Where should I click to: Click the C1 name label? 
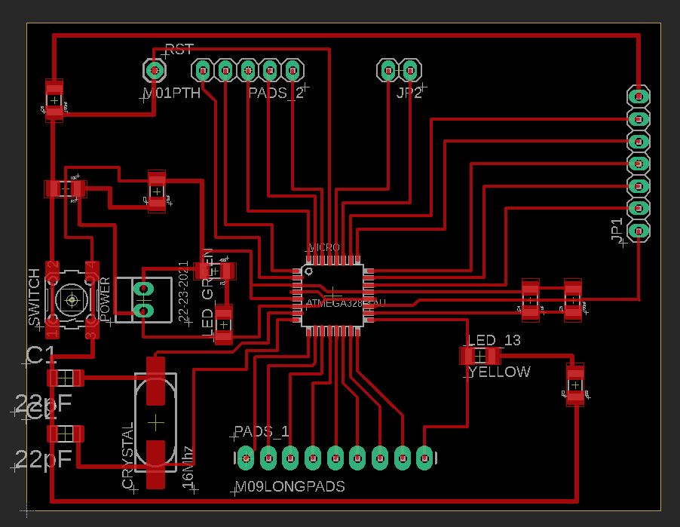[x=41, y=355]
